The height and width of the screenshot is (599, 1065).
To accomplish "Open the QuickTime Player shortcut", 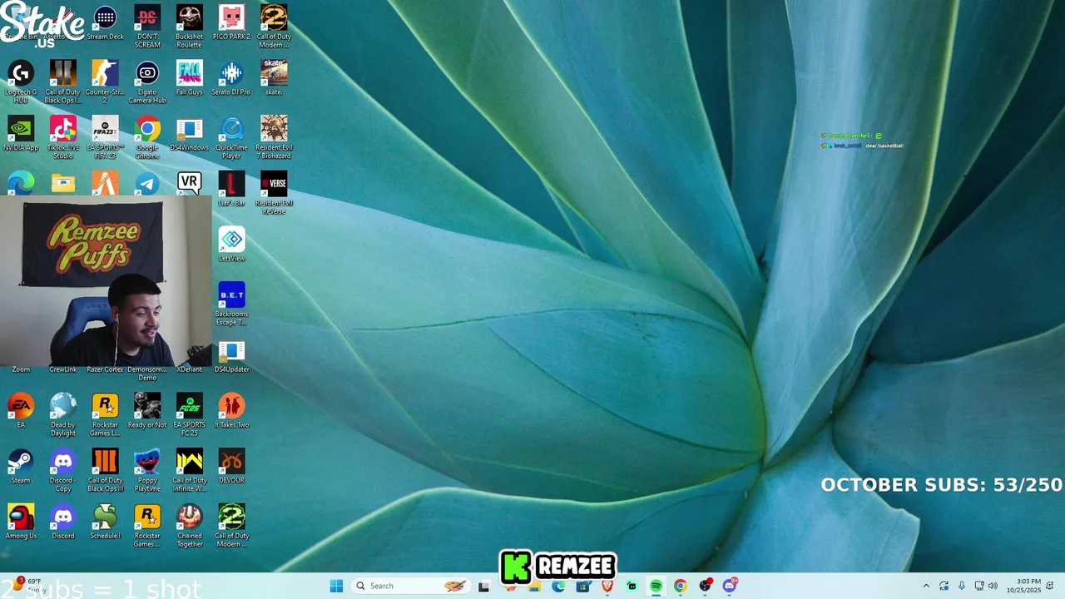I will 231,138.
